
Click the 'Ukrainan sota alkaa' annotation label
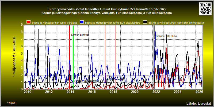coord(166,36)
